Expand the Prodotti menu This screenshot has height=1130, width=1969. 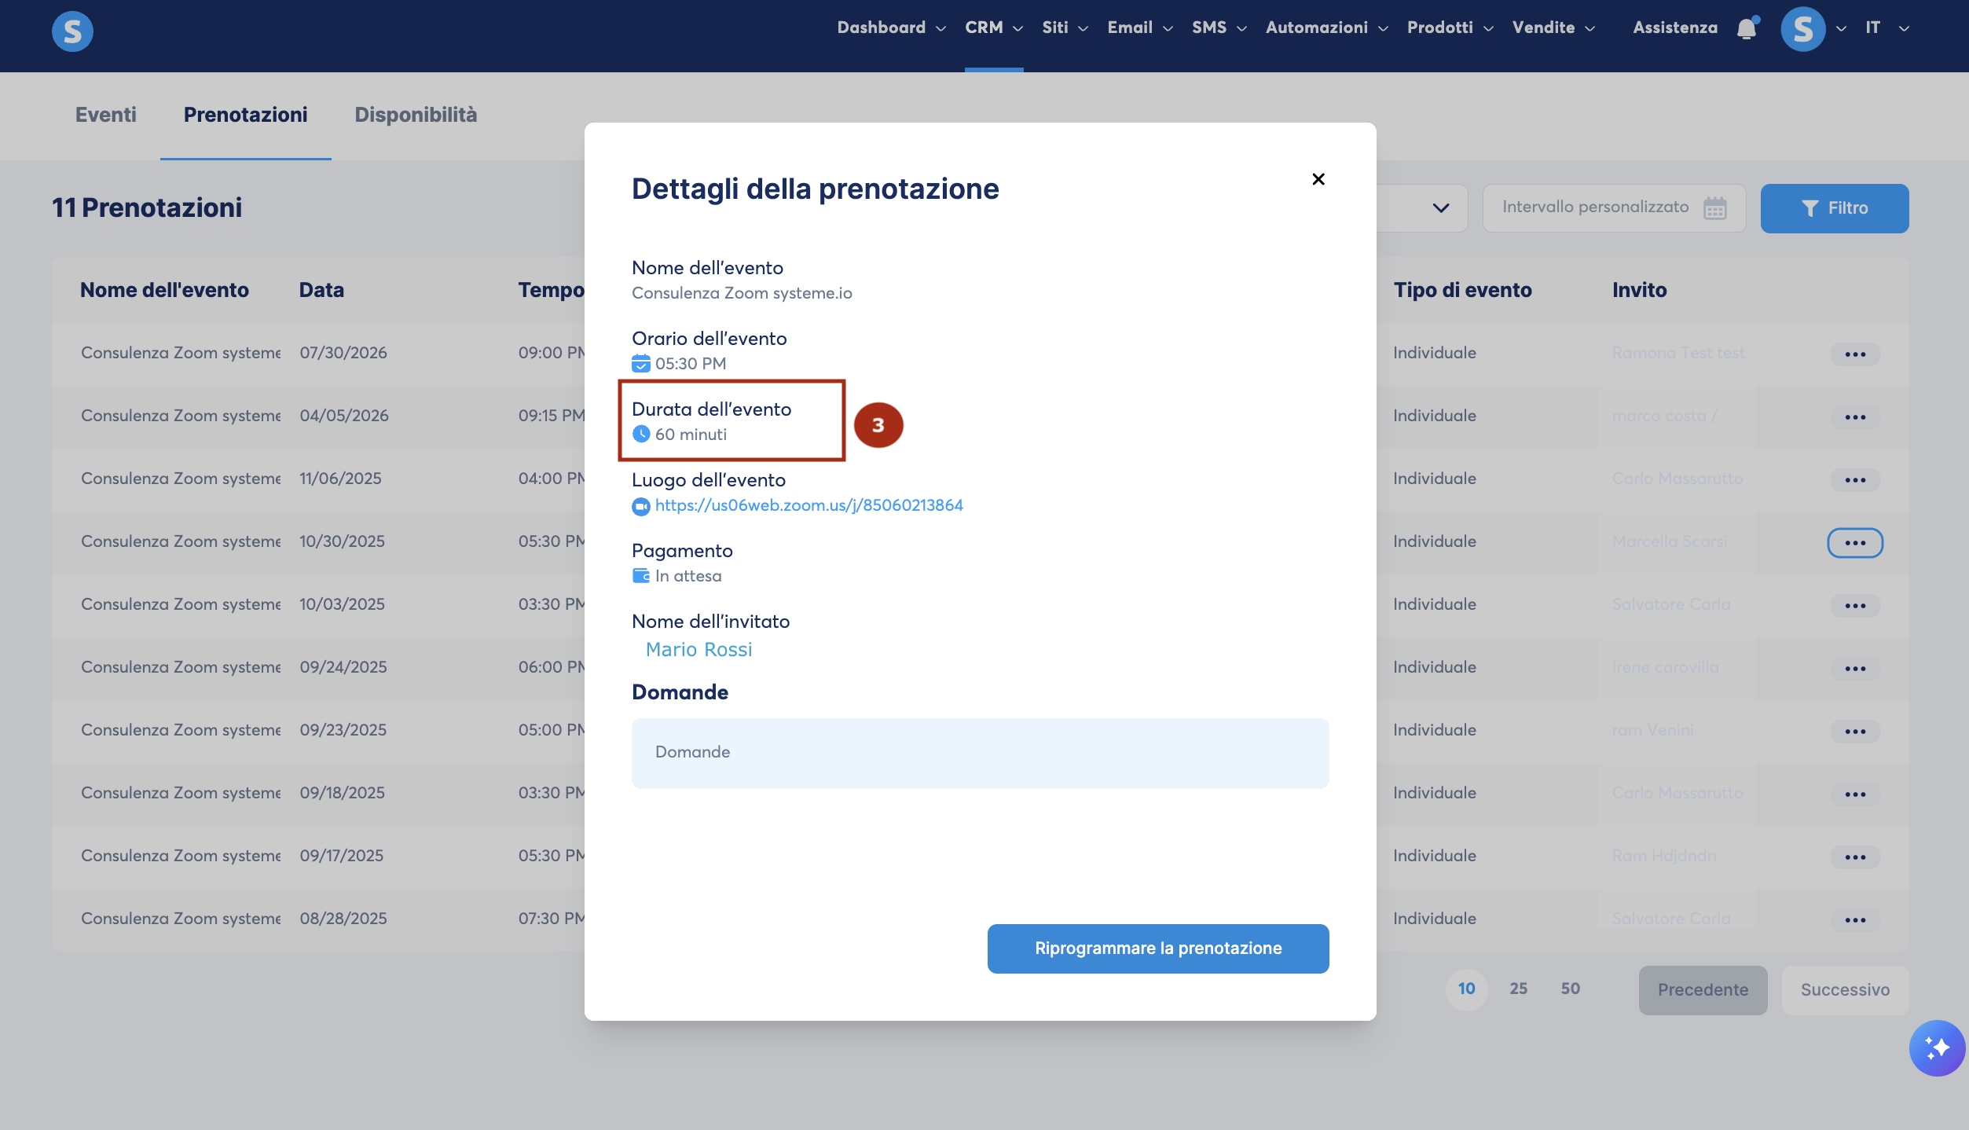1450,28
